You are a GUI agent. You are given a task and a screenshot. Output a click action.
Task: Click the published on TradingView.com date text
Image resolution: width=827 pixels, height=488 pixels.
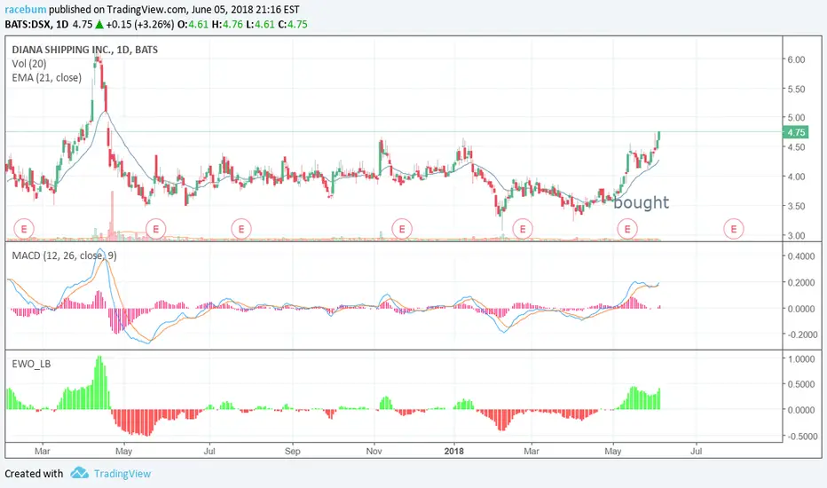(x=174, y=10)
